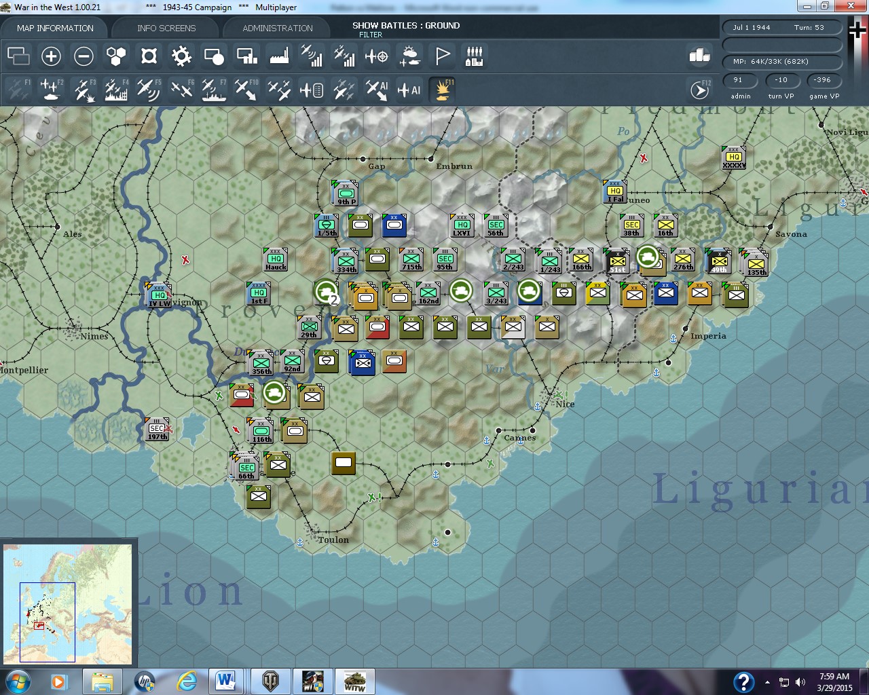Viewport: 869px width, 695px height.
Task: Select the 356th unit counter
Action: 261,363
